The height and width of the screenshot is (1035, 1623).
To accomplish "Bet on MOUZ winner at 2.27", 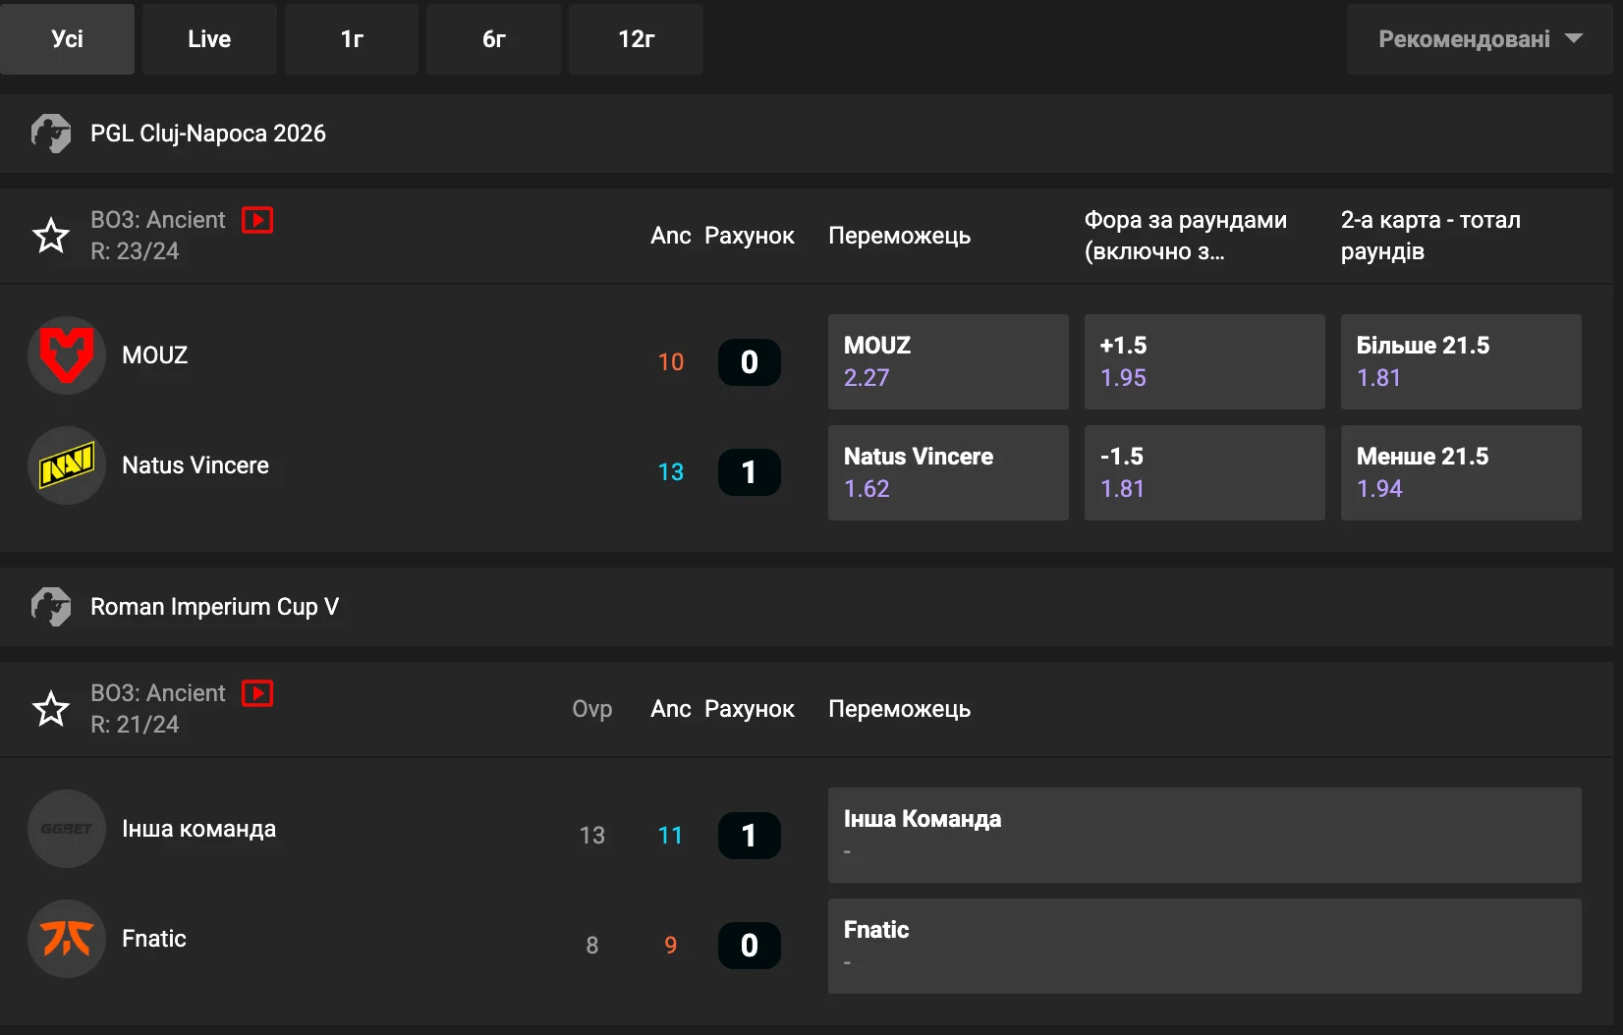I will (x=947, y=361).
